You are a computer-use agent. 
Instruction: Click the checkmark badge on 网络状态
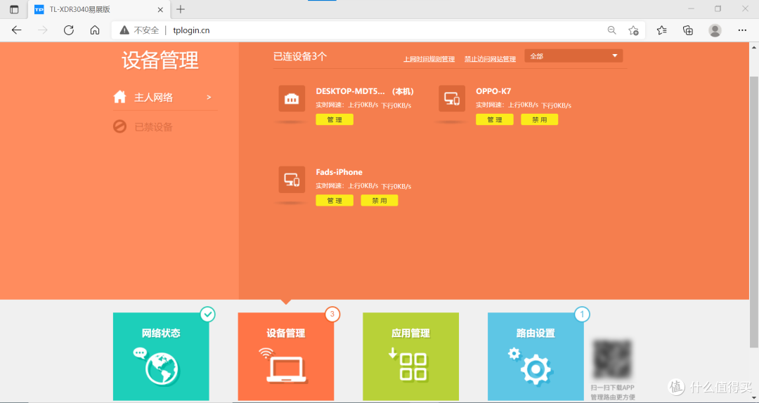[207, 315]
